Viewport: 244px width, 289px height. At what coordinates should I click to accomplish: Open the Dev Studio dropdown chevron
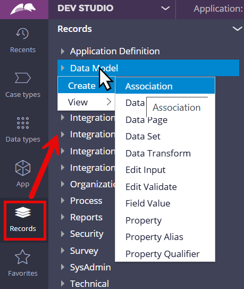click(165, 9)
